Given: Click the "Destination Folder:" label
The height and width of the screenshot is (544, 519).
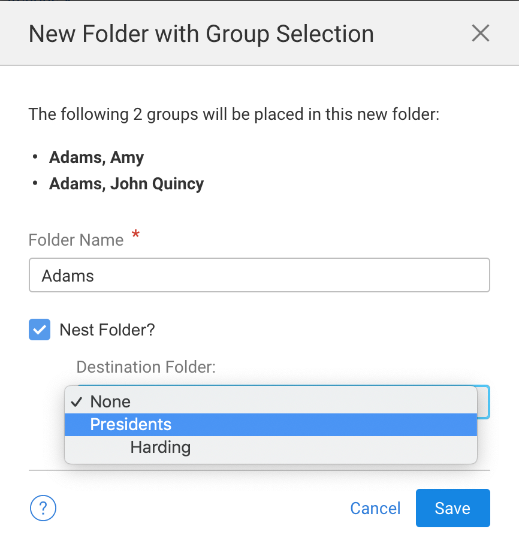Looking at the screenshot, I should coord(146,367).
